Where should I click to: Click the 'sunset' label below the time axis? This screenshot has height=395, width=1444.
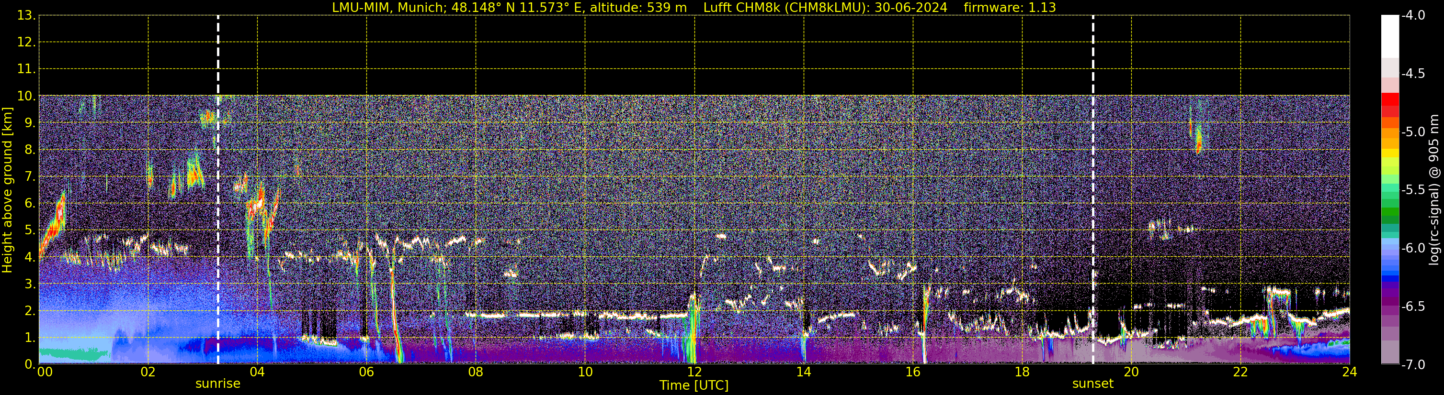click(x=1092, y=384)
